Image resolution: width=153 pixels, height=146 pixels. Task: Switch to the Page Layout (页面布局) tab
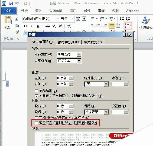(56, 11)
